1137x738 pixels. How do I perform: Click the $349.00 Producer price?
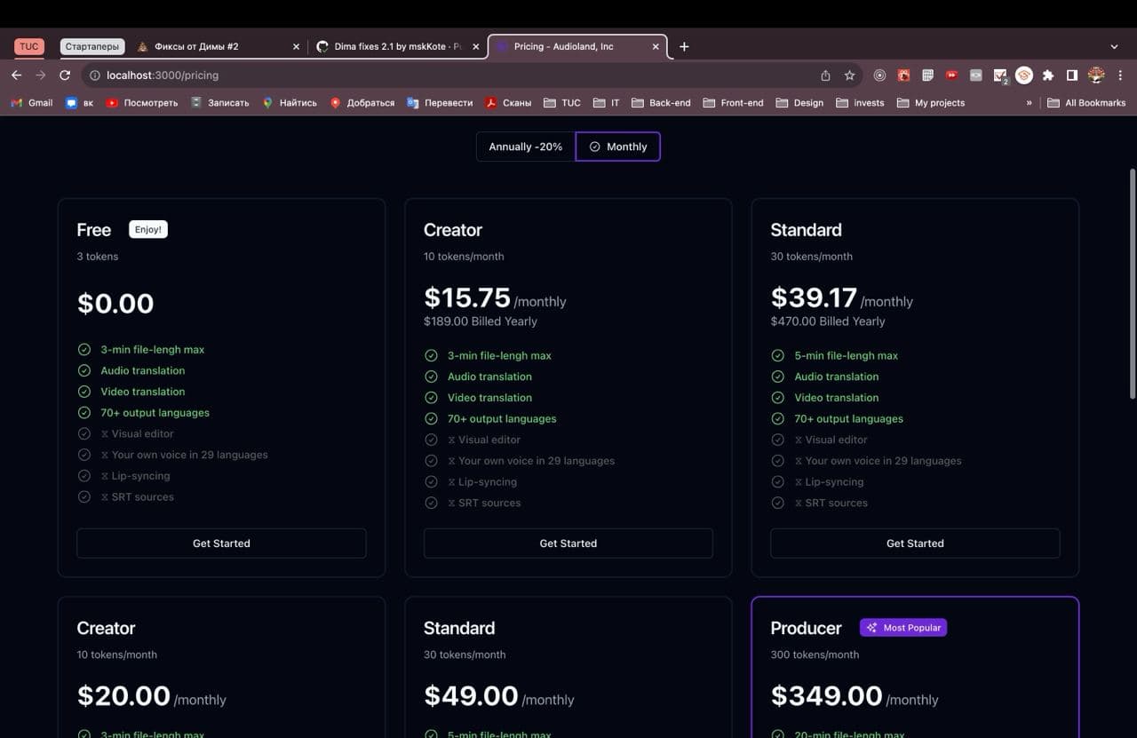pos(827,695)
